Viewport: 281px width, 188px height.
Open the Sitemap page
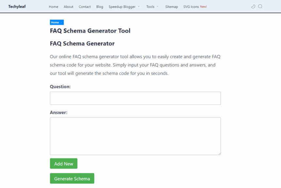(x=172, y=7)
